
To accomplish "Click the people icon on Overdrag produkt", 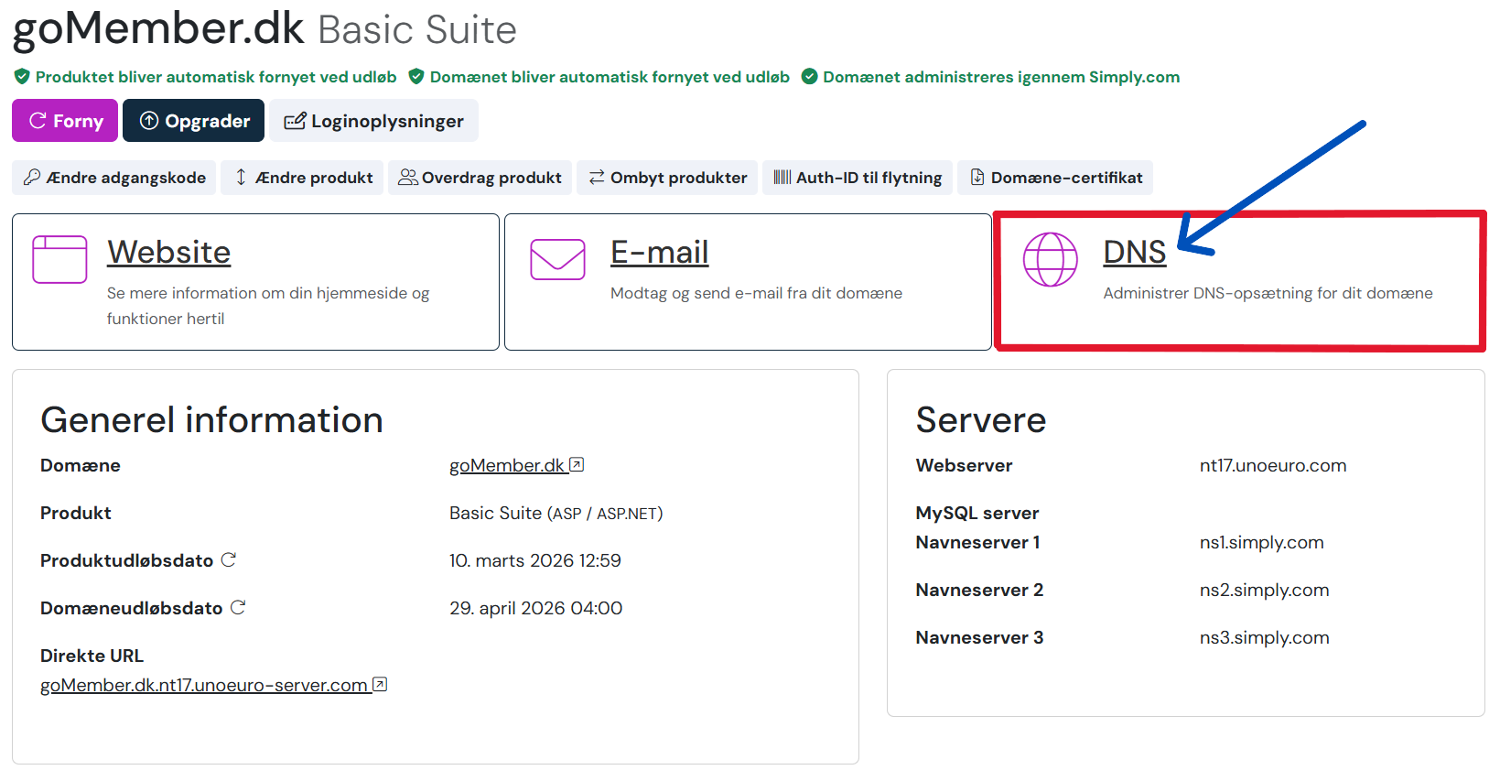I will tap(408, 177).
